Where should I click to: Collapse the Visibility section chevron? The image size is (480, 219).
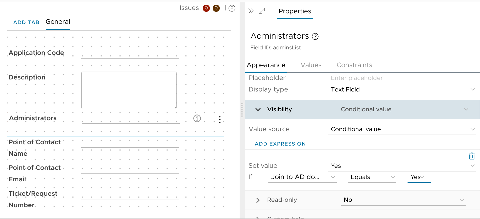(x=258, y=109)
